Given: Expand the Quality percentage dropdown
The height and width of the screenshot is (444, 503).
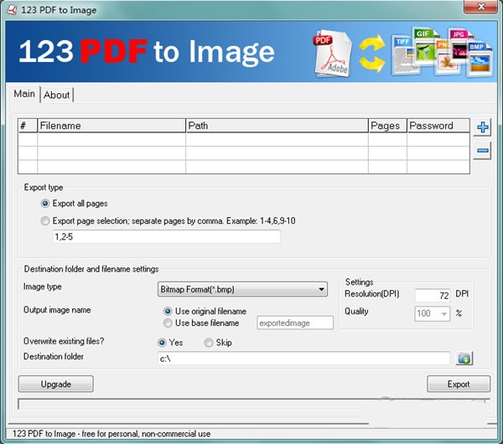Looking at the screenshot, I should [457, 312].
